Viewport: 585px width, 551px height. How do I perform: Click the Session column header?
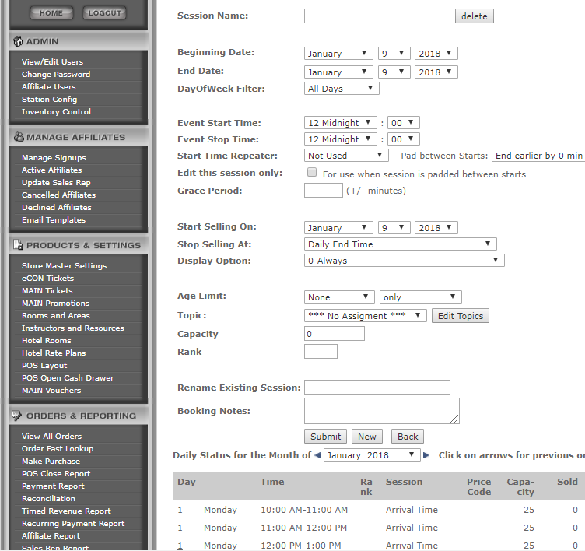pos(404,482)
